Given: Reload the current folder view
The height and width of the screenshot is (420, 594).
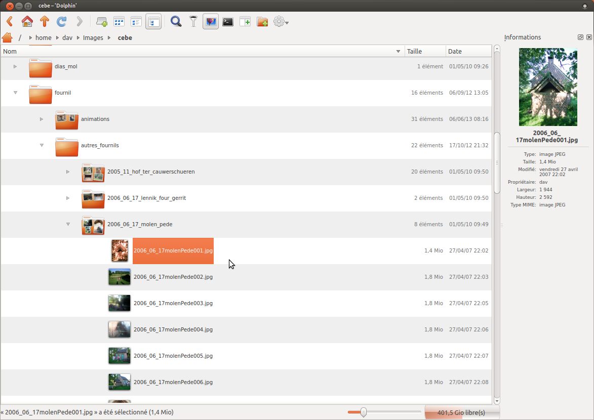Looking at the screenshot, I should tap(62, 22).
